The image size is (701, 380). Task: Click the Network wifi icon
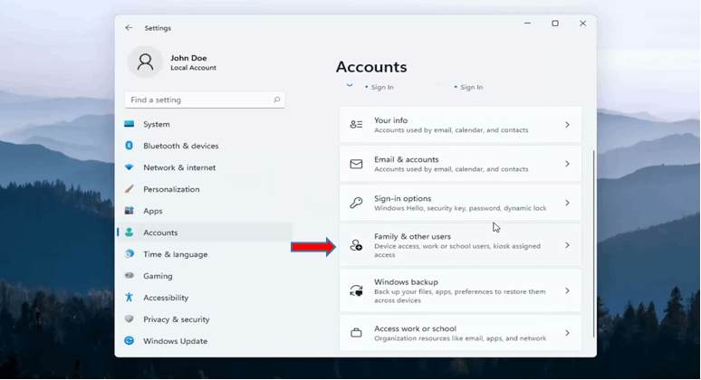coord(130,167)
